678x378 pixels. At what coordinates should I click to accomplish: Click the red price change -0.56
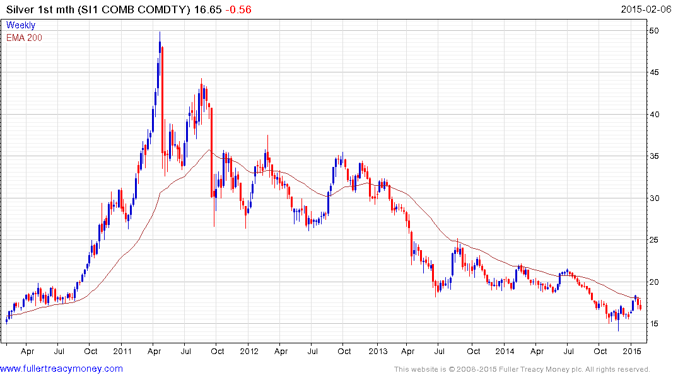238,9
